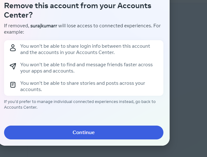Click the paper plane message icon
The image size is (207, 157).
point(13,66)
